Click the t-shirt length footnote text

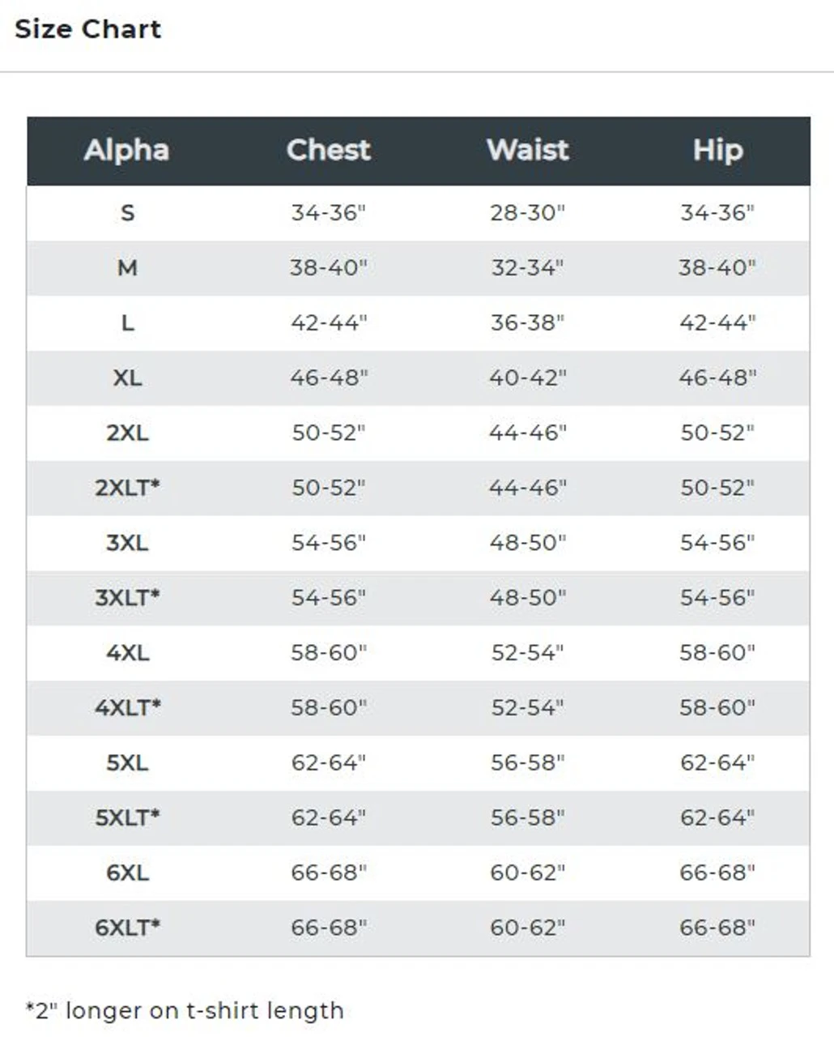(185, 1011)
